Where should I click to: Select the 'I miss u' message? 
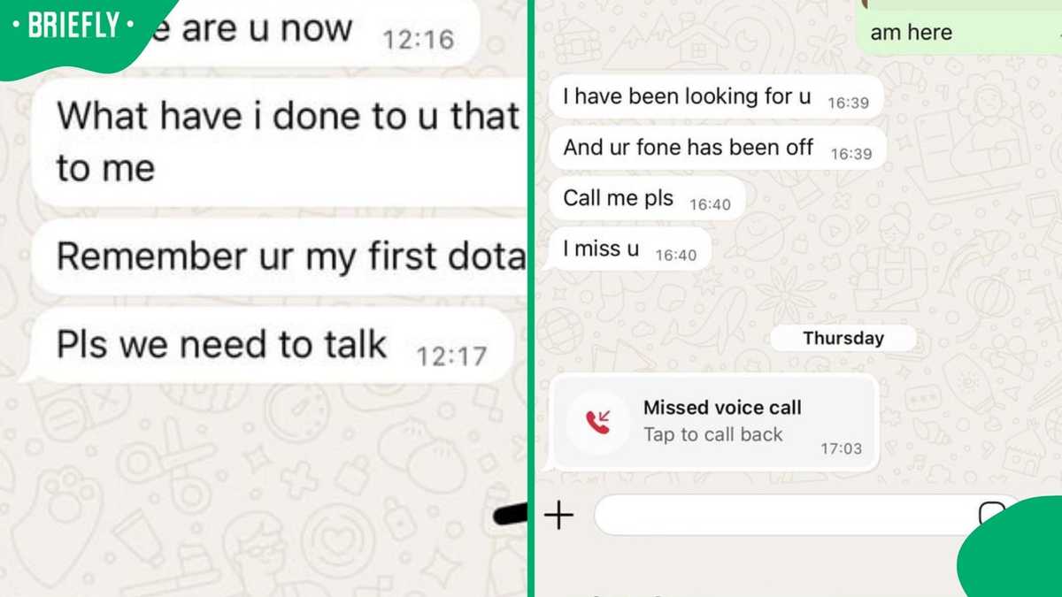pos(630,250)
